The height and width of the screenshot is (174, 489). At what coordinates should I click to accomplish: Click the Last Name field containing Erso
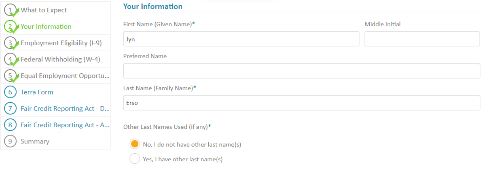(301, 103)
